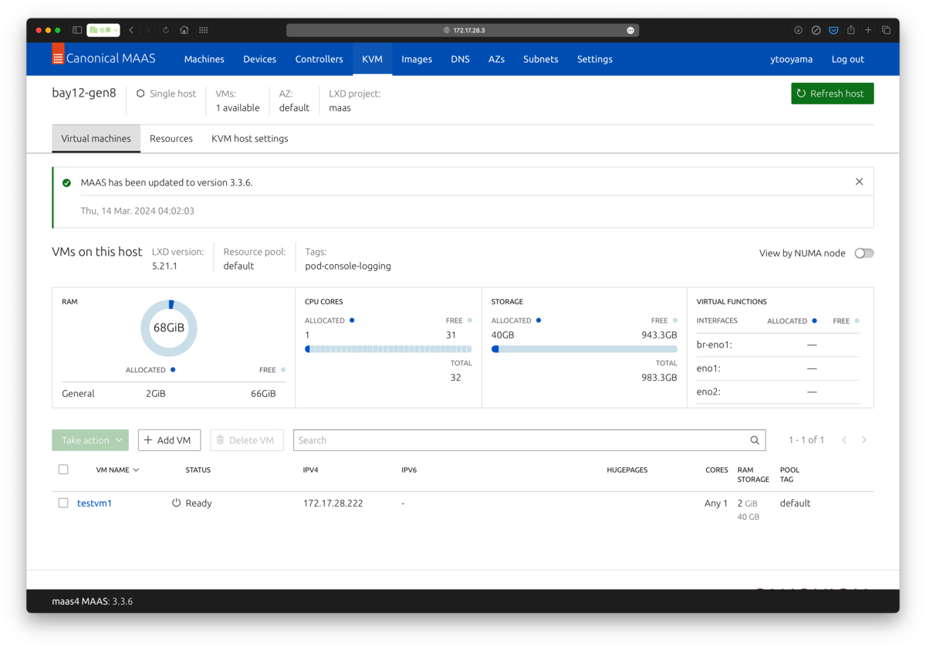Click the br-eno1 interface row
Viewport: 926px width, 648px height.
pos(778,344)
